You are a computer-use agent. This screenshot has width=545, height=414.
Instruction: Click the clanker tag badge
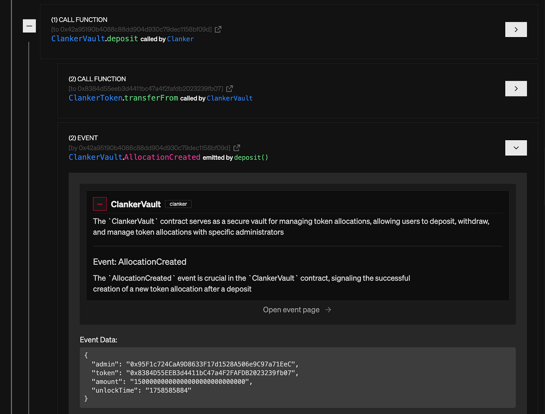coord(178,204)
